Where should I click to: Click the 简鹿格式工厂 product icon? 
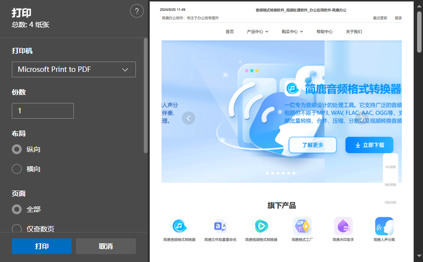(x=302, y=226)
